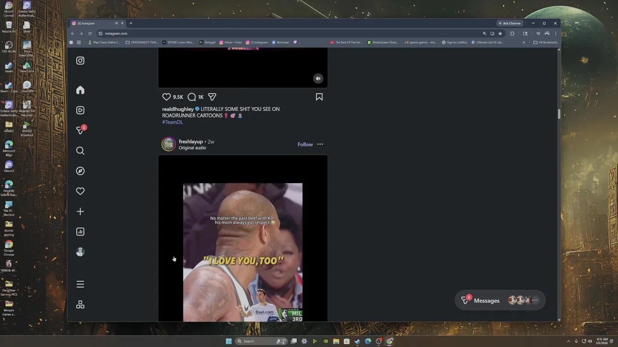Open the page vertical scrollbar thumb
The image size is (618, 347).
click(559, 114)
